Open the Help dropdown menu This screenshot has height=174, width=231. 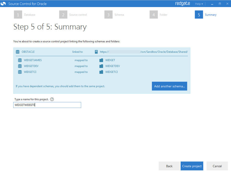coord(199,4)
